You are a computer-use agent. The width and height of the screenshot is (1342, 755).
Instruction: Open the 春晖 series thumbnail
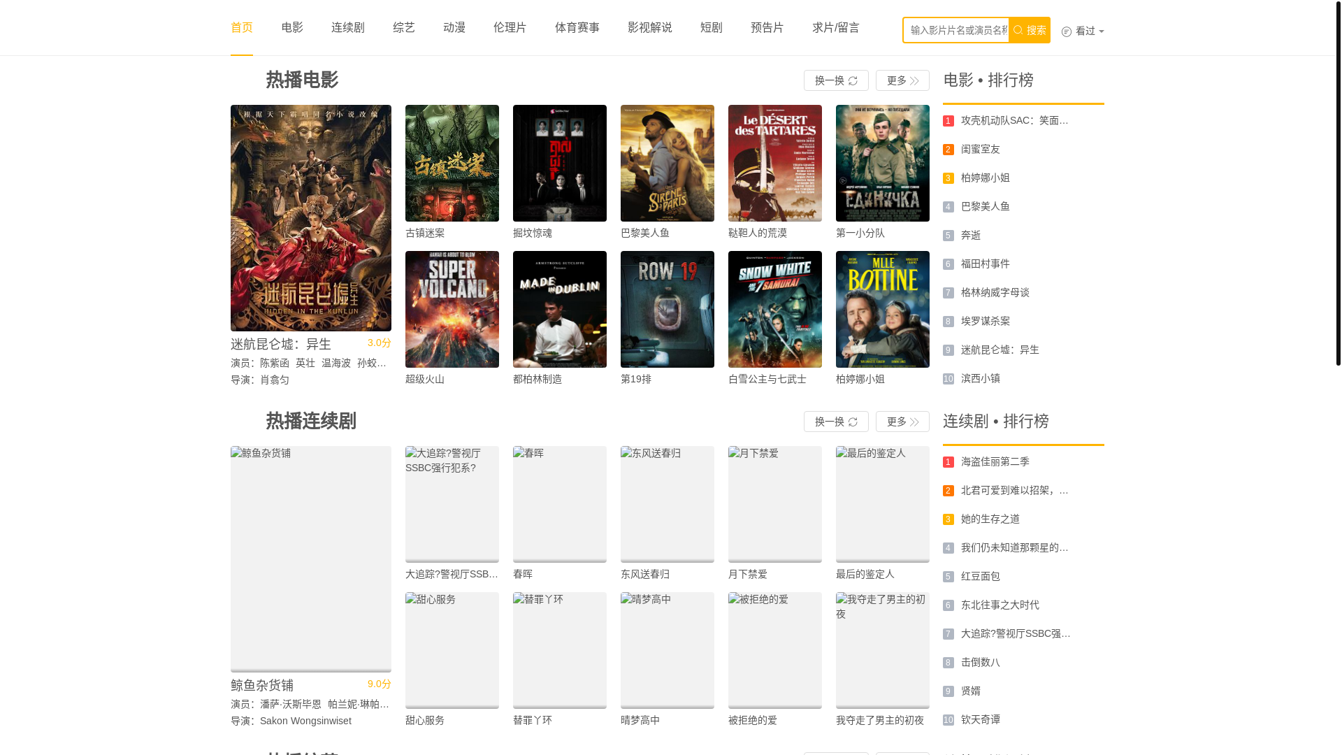pyautogui.click(x=560, y=504)
